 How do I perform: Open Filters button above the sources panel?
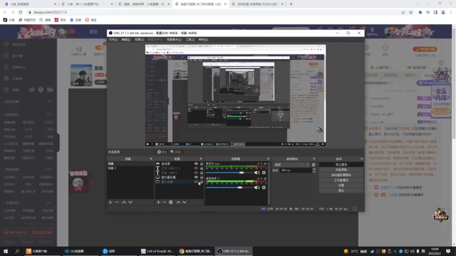coord(176,152)
